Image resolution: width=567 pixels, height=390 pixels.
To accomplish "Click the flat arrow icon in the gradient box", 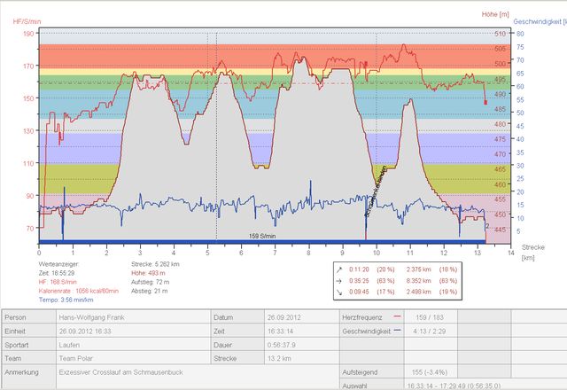I will coord(341,278).
